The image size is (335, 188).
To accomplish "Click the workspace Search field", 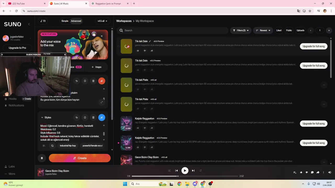I will 173,30.
